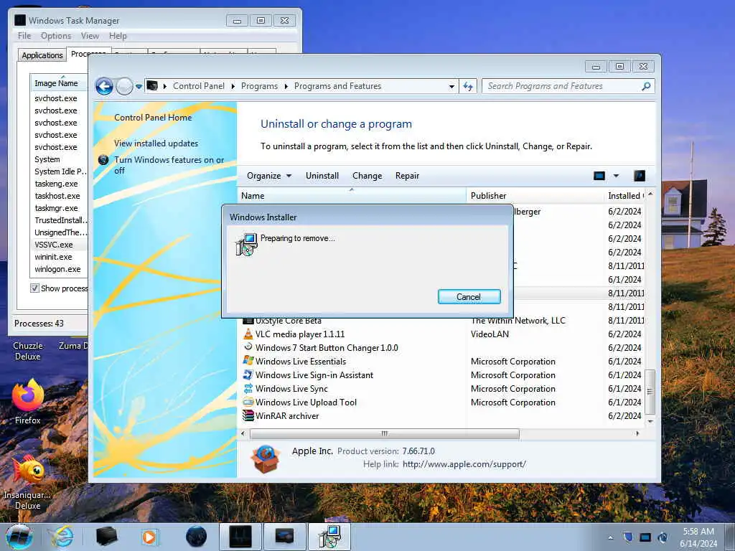Open Help menu in Task Manager
This screenshot has height=551, width=735.
(x=118, y=36)
